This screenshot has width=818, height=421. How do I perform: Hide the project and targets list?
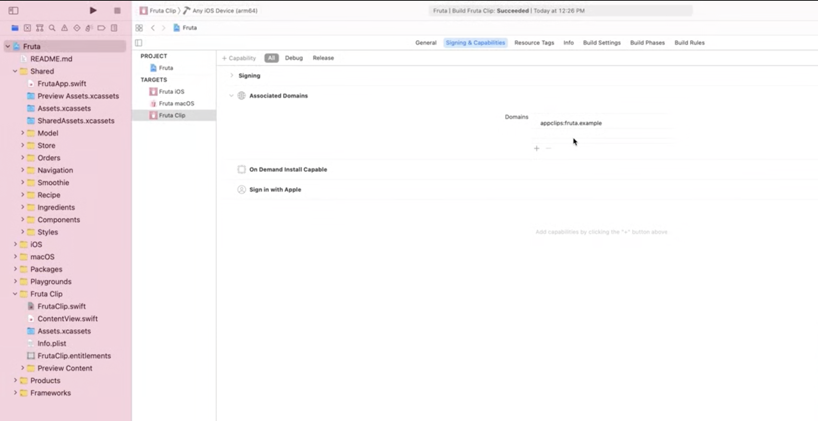tap(139, 43)
